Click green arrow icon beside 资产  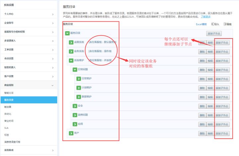pyautogui.click(x=71, y=133)
